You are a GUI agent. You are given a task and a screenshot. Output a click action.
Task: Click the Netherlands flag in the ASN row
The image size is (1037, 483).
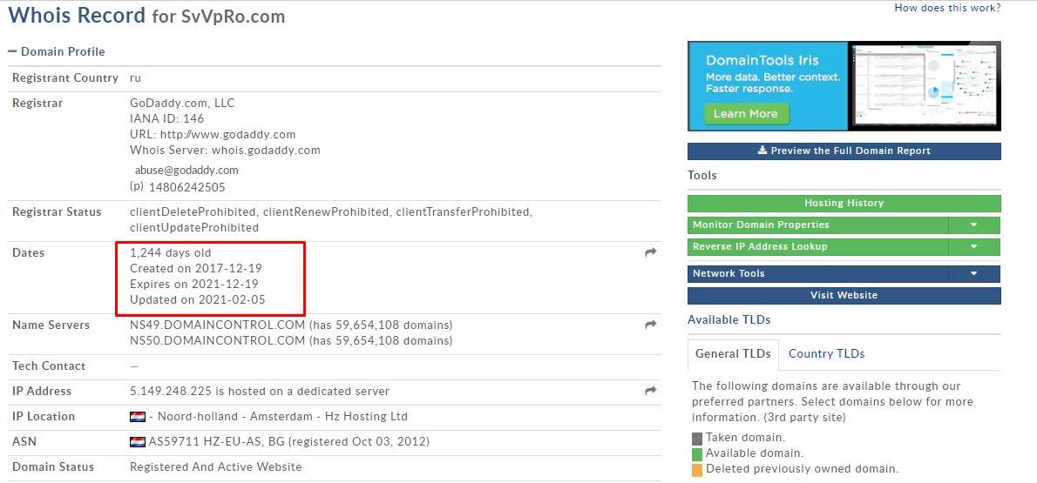(137, 442)
